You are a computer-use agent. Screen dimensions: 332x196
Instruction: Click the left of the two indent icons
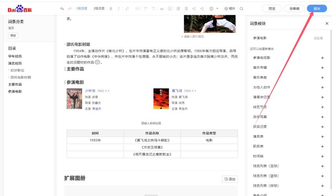click(x=194, y=9)
